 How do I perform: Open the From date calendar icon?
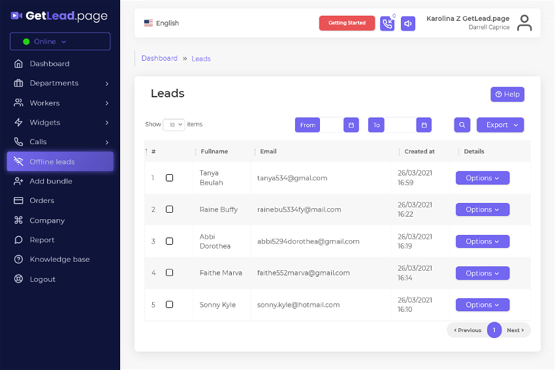pos(351,125)
